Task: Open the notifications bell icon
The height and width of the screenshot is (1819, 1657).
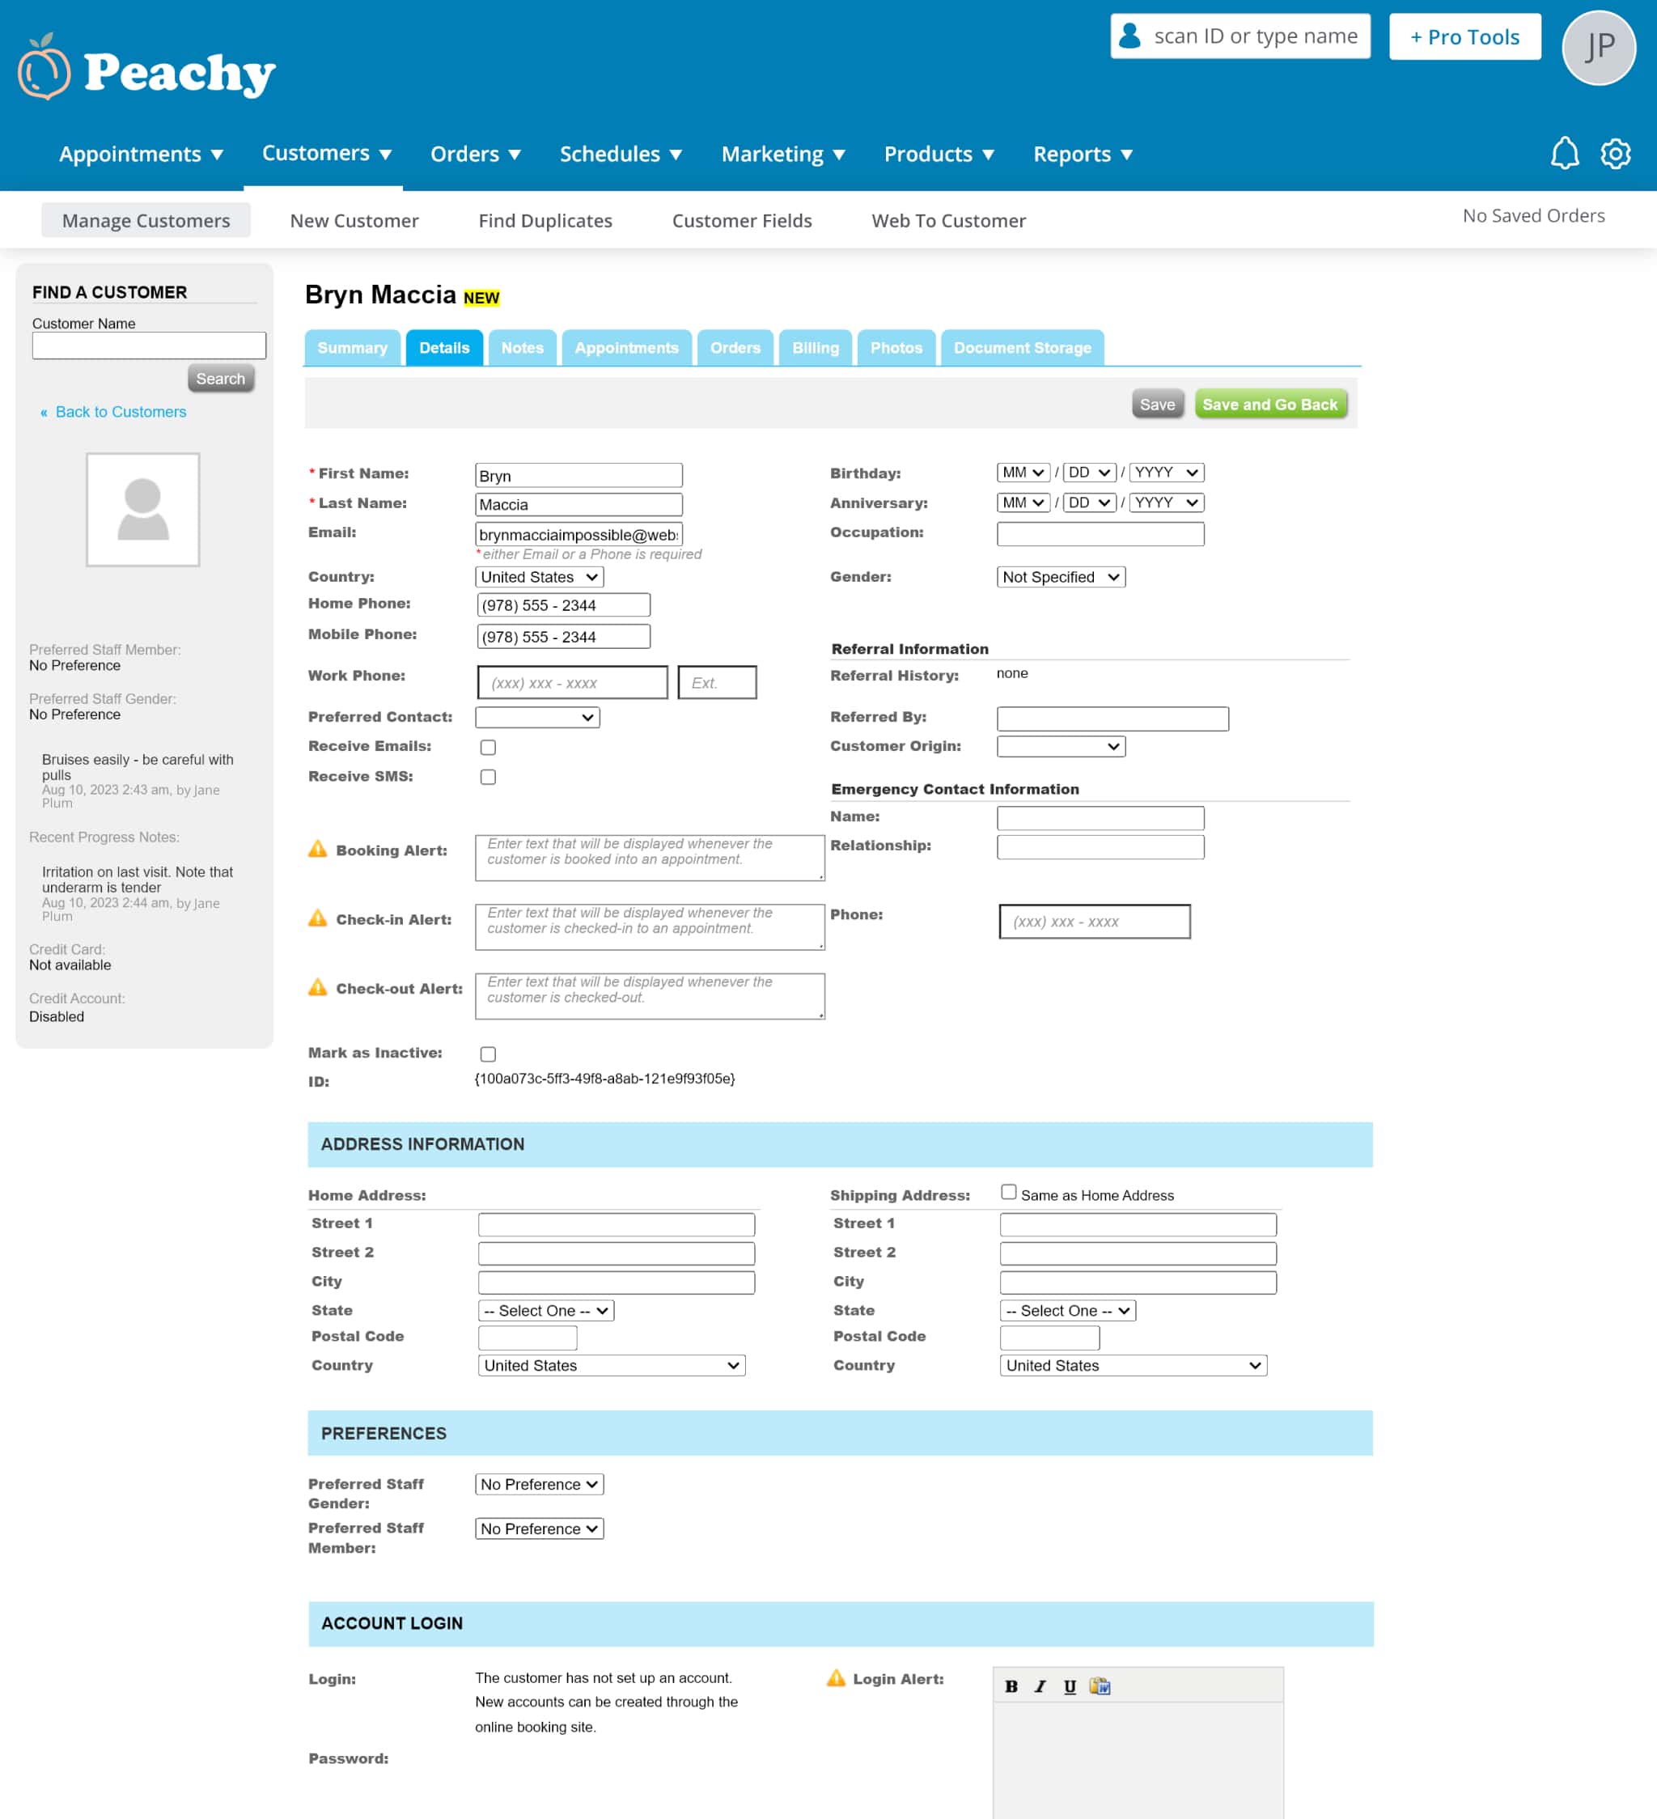Action: (x=1564, y=154)
